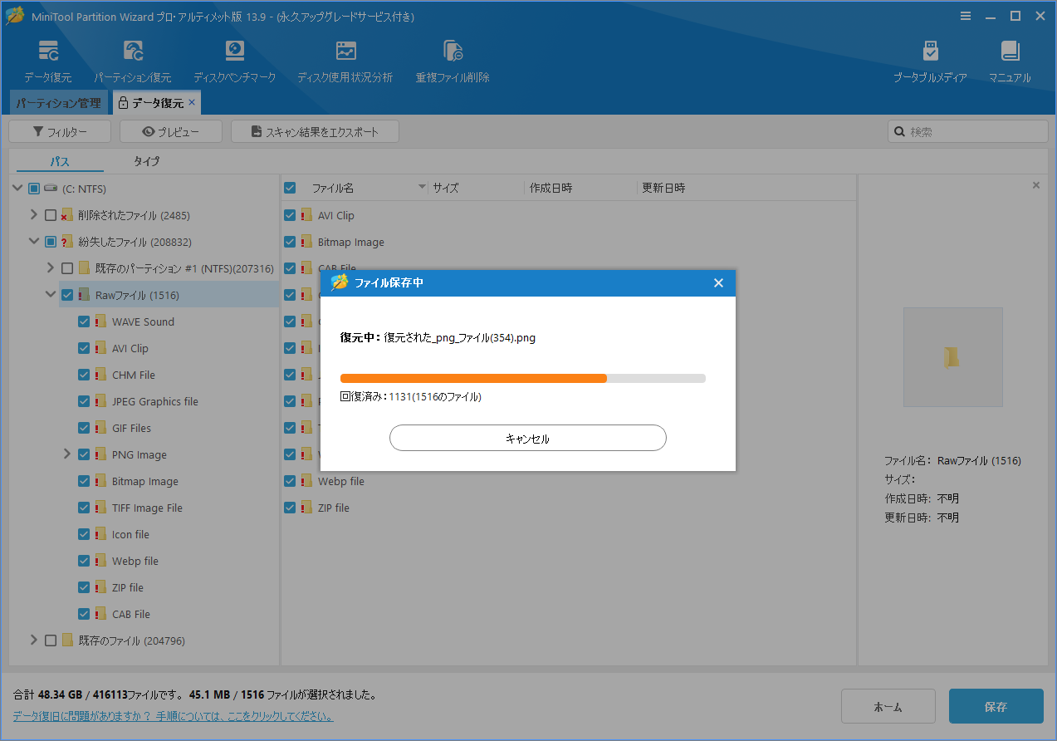1057x741 pixels.
Task: Click the 紛失したファイル folder icon
Action: coord(66,242)
